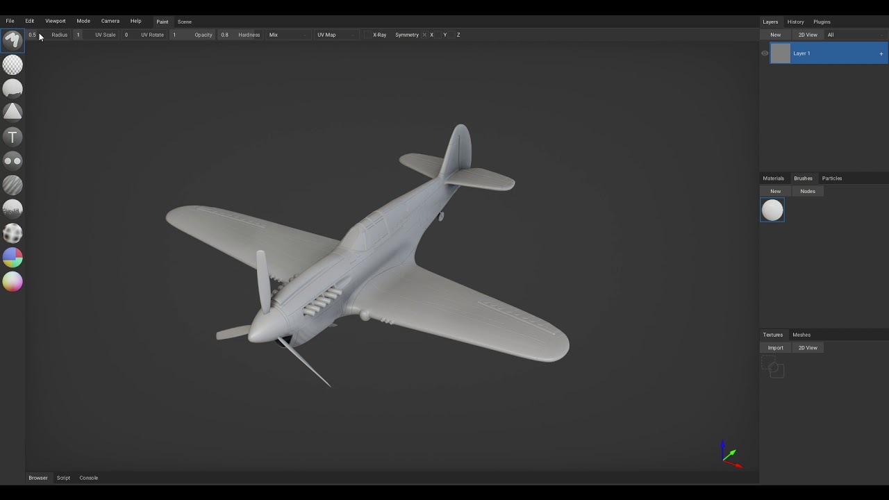
Task: Enable the X-Ray checkbox
Action: coord(368,35)
